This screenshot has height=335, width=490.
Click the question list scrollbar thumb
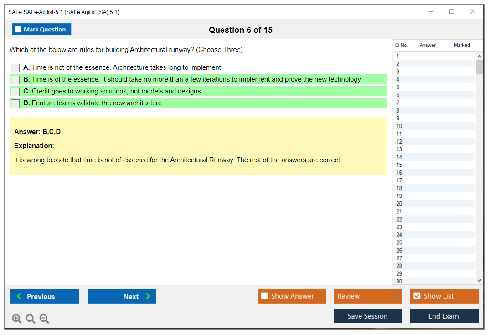[479, 67]
